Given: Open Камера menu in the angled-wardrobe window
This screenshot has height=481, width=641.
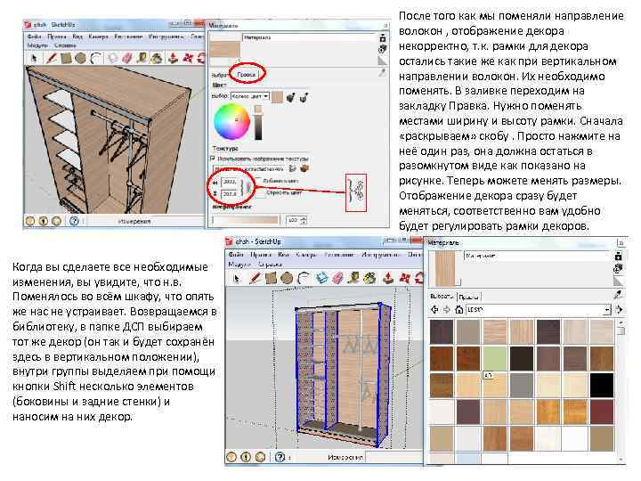Looking at the screenshot, I should point(98,37).
